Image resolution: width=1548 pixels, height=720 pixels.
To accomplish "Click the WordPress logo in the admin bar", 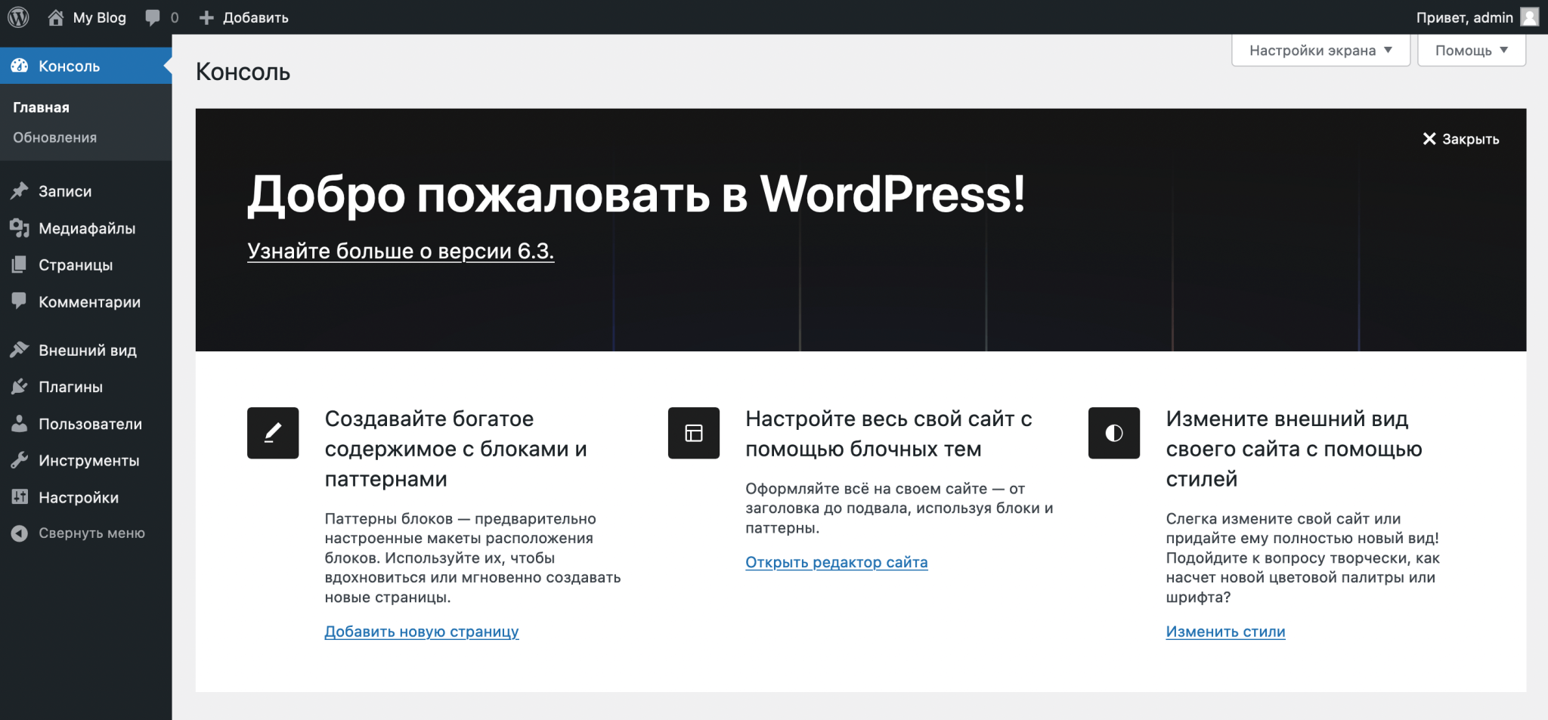I will [x=19, y=17].
